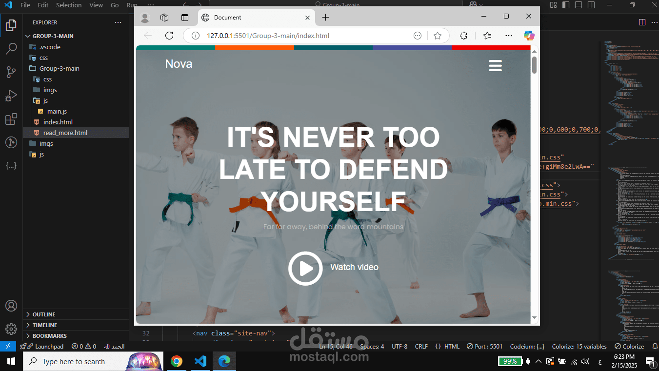The image size is (659, 371).
Task: Expand the BOOKMARKS section
Action: [x=76, y=336]
